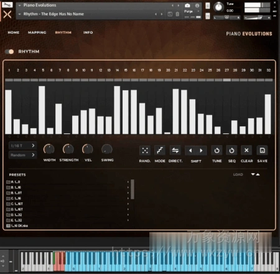Image resolution: width=280 pixels, height=274 pixels.
Task: Open the Random mode dropdown
Action: tap(22, 155)
